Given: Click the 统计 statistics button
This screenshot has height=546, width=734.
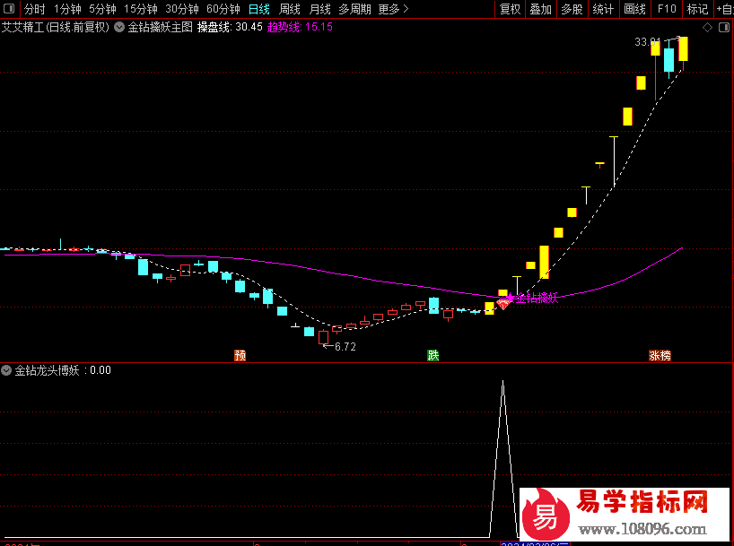Looking at the screenshot, I should click(x=603, y=9).
